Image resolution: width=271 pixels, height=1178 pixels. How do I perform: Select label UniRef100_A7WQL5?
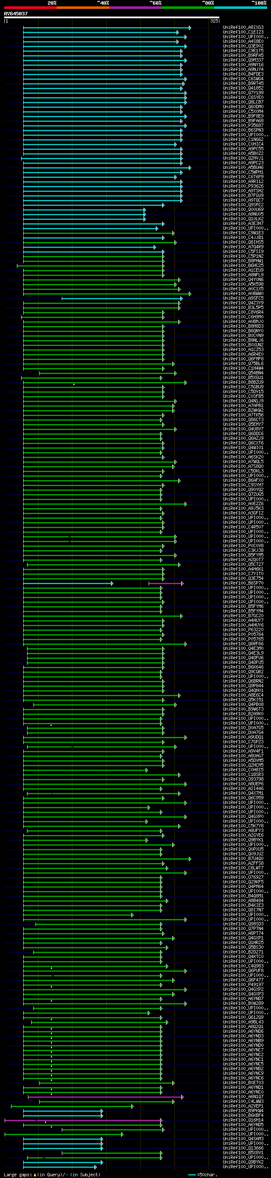243,461
